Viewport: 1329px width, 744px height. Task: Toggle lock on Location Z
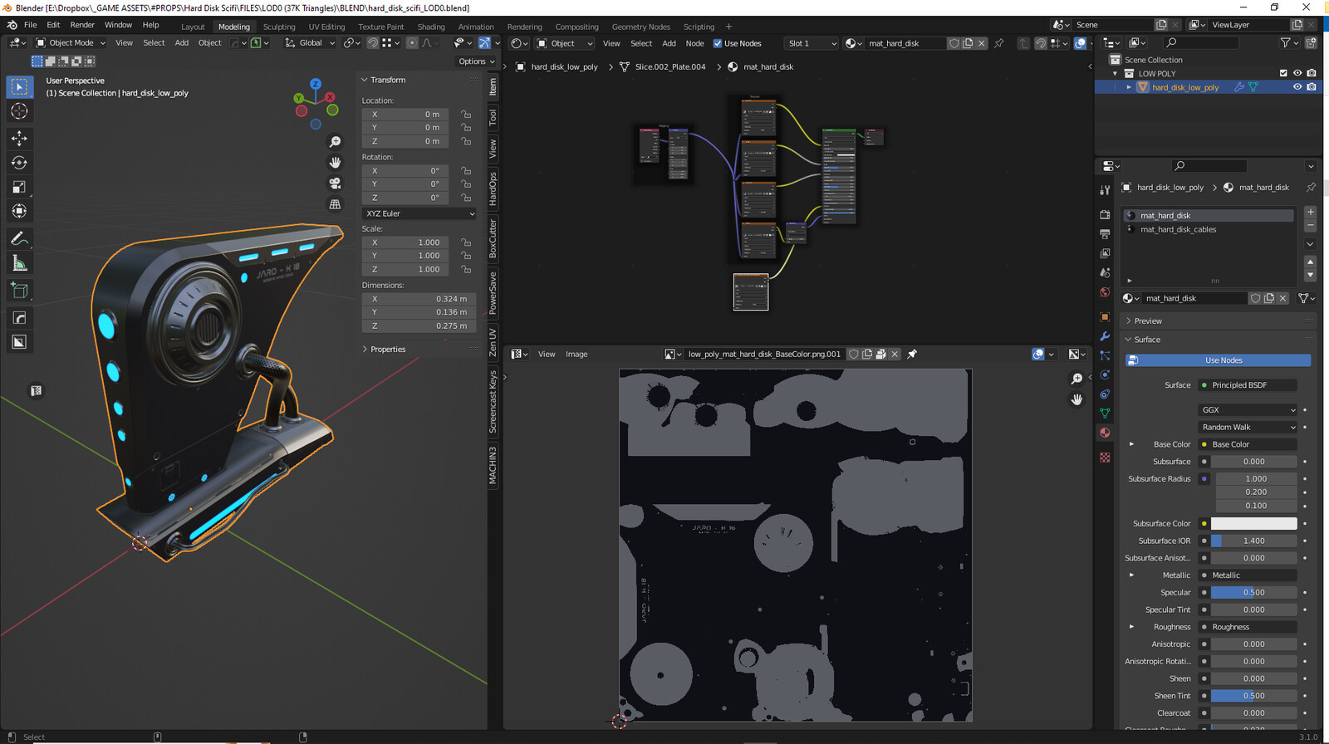(x=466, y=141)
